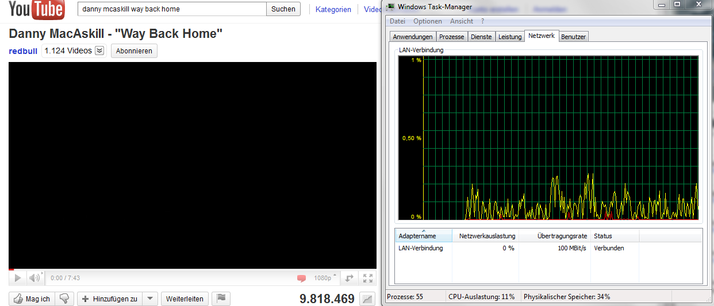
Task: Click the thumbs-down dislike icon
Action: click(x=65, y=299)
